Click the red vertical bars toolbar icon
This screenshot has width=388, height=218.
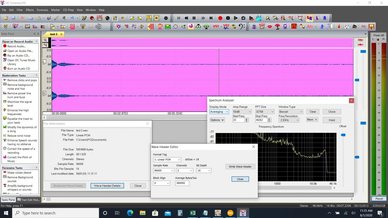tap(151, 26)
